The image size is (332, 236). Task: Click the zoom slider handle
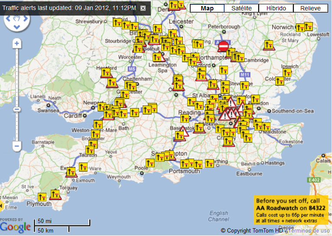16,109
